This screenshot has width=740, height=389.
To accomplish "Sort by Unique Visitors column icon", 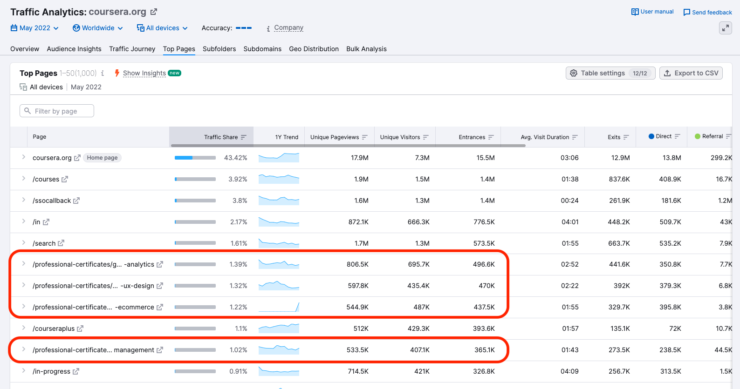I will [x=425, y=137].
